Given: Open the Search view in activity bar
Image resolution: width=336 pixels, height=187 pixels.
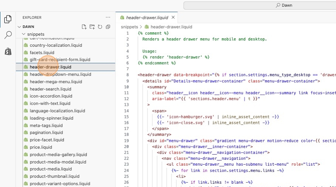Looking at the screenshot, I should click(8, 35).
